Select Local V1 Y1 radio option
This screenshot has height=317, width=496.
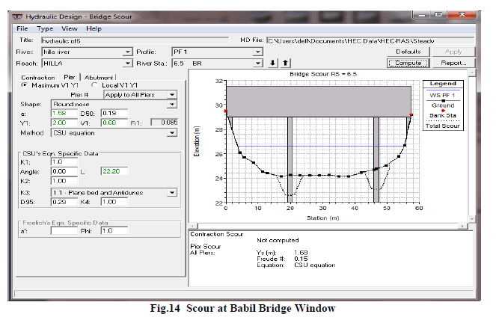(95, 84)
